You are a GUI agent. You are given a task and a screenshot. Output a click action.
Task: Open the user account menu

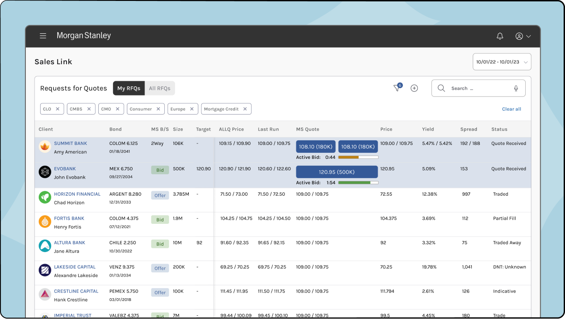click(523, 36)
